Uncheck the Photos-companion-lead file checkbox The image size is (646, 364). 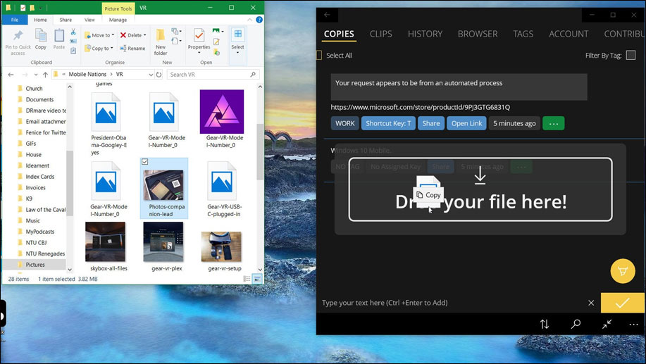coord(145,162)
